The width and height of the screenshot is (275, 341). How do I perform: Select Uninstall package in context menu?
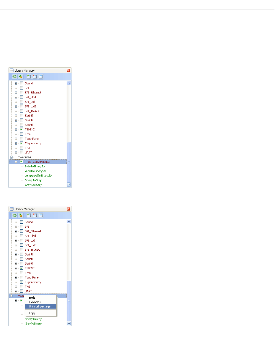tap(40, 306)
